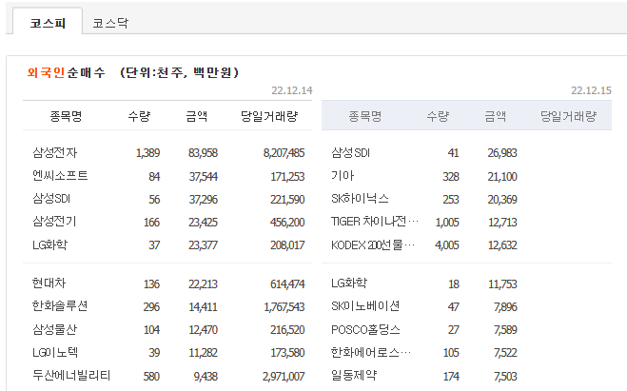
Task: Click the 외국인 순매수 heading
Action: (66, 72)
